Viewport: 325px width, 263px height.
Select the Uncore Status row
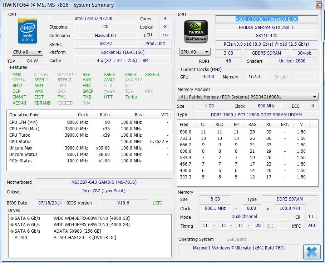click(89, 155)
